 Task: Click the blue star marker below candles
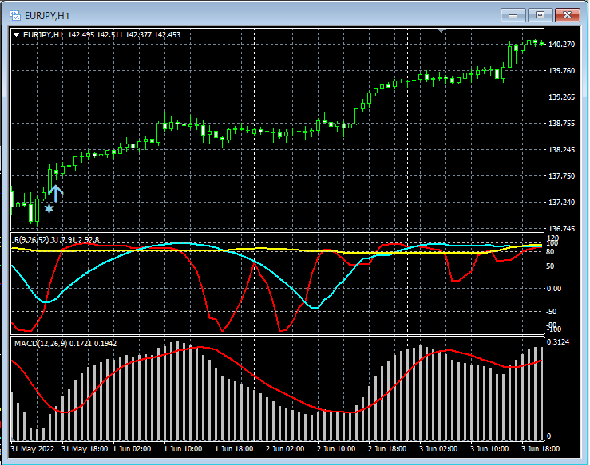point(49,208)
